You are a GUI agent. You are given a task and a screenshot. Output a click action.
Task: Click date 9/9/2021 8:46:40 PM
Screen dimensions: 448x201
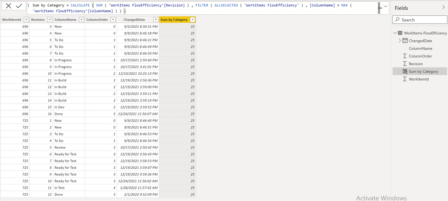coord(141,120)
